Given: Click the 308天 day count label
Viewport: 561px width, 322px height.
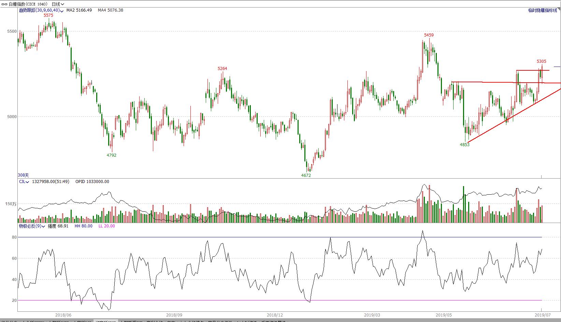Looking at the screenshot, I should 24,175.
